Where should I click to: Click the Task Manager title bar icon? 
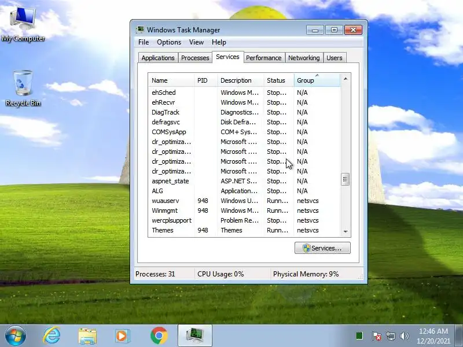pyautogui.click(x=140, y=30)
